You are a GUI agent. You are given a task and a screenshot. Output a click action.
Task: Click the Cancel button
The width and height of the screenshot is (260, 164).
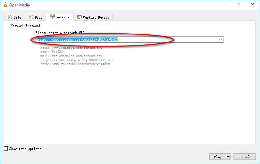244,157
